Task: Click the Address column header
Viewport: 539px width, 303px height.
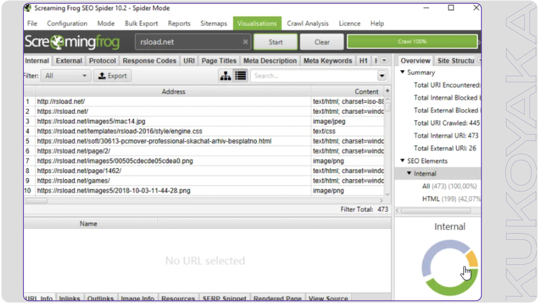Action: [173, 91]
